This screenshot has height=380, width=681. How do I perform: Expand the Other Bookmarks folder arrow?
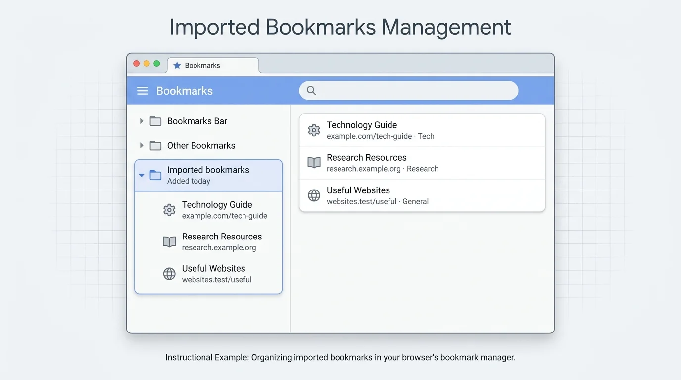coord(142,145)
